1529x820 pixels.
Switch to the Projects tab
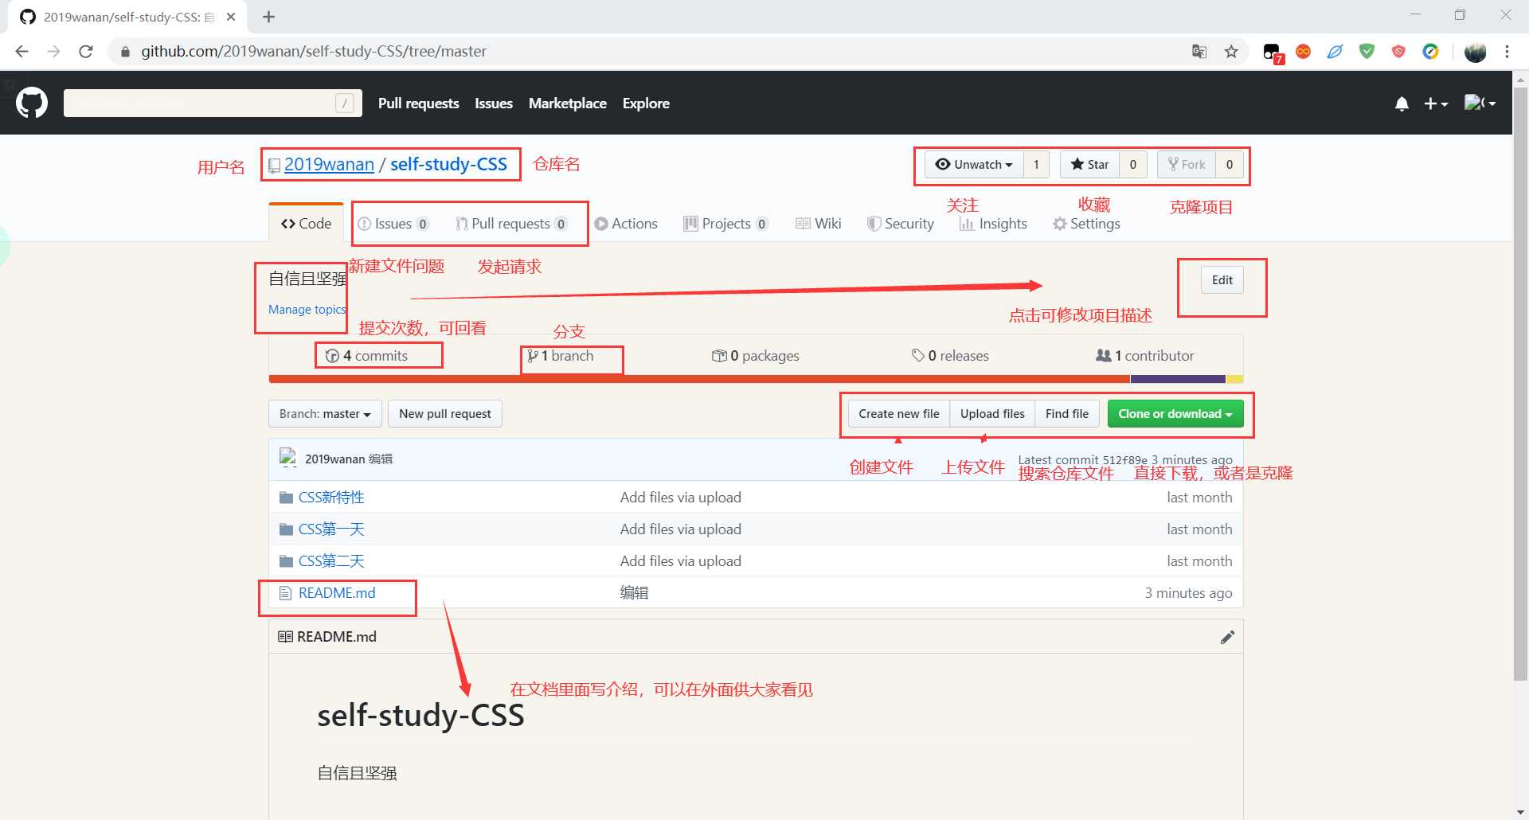[725, 224]
